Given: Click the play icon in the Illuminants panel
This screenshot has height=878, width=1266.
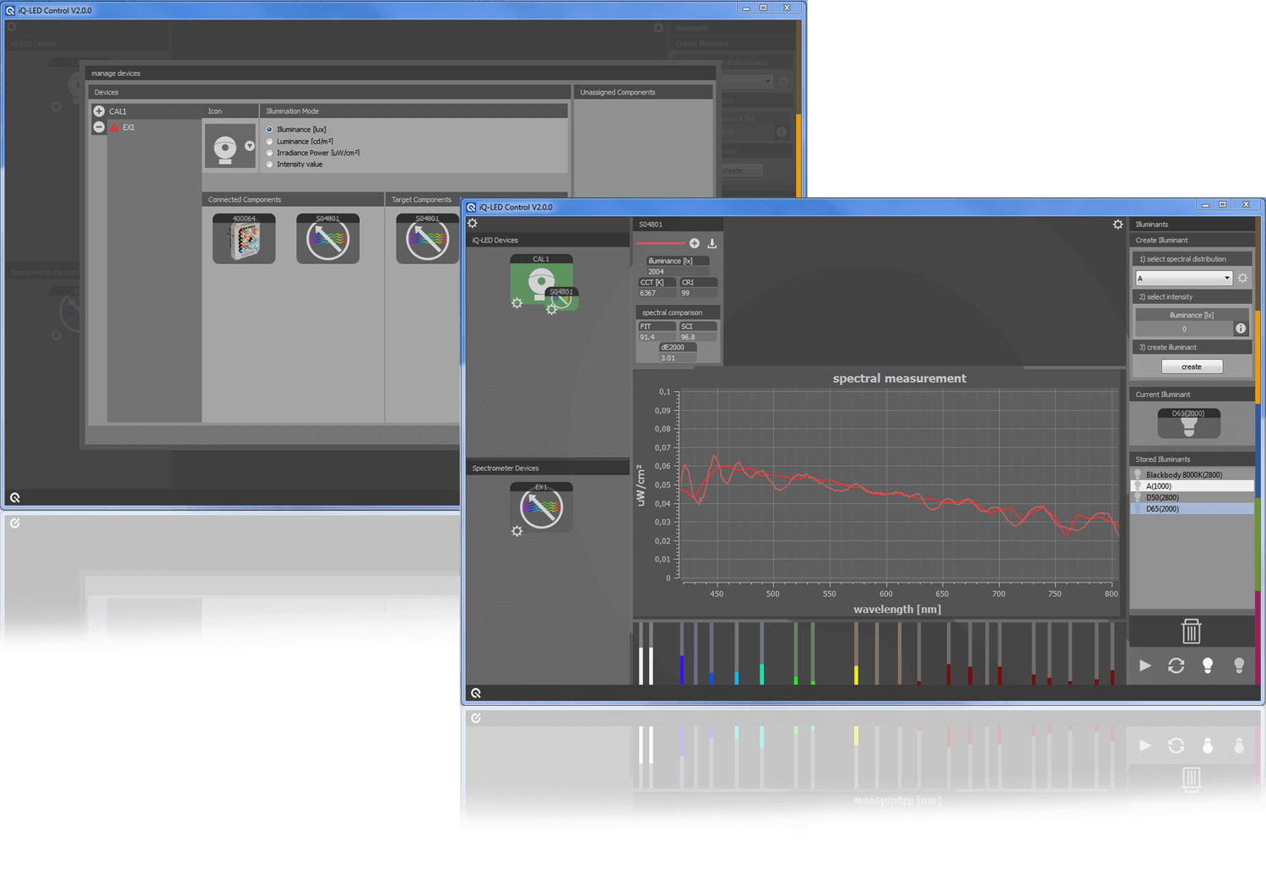Looking at the screenshot, I should click(x=1144, y=665).
